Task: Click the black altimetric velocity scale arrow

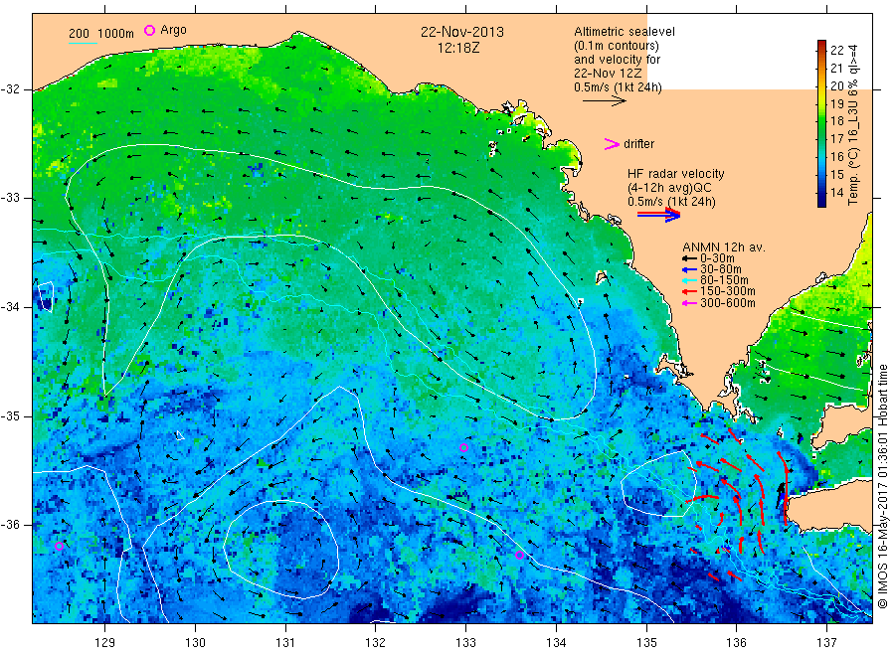Action: click(605, 101)
